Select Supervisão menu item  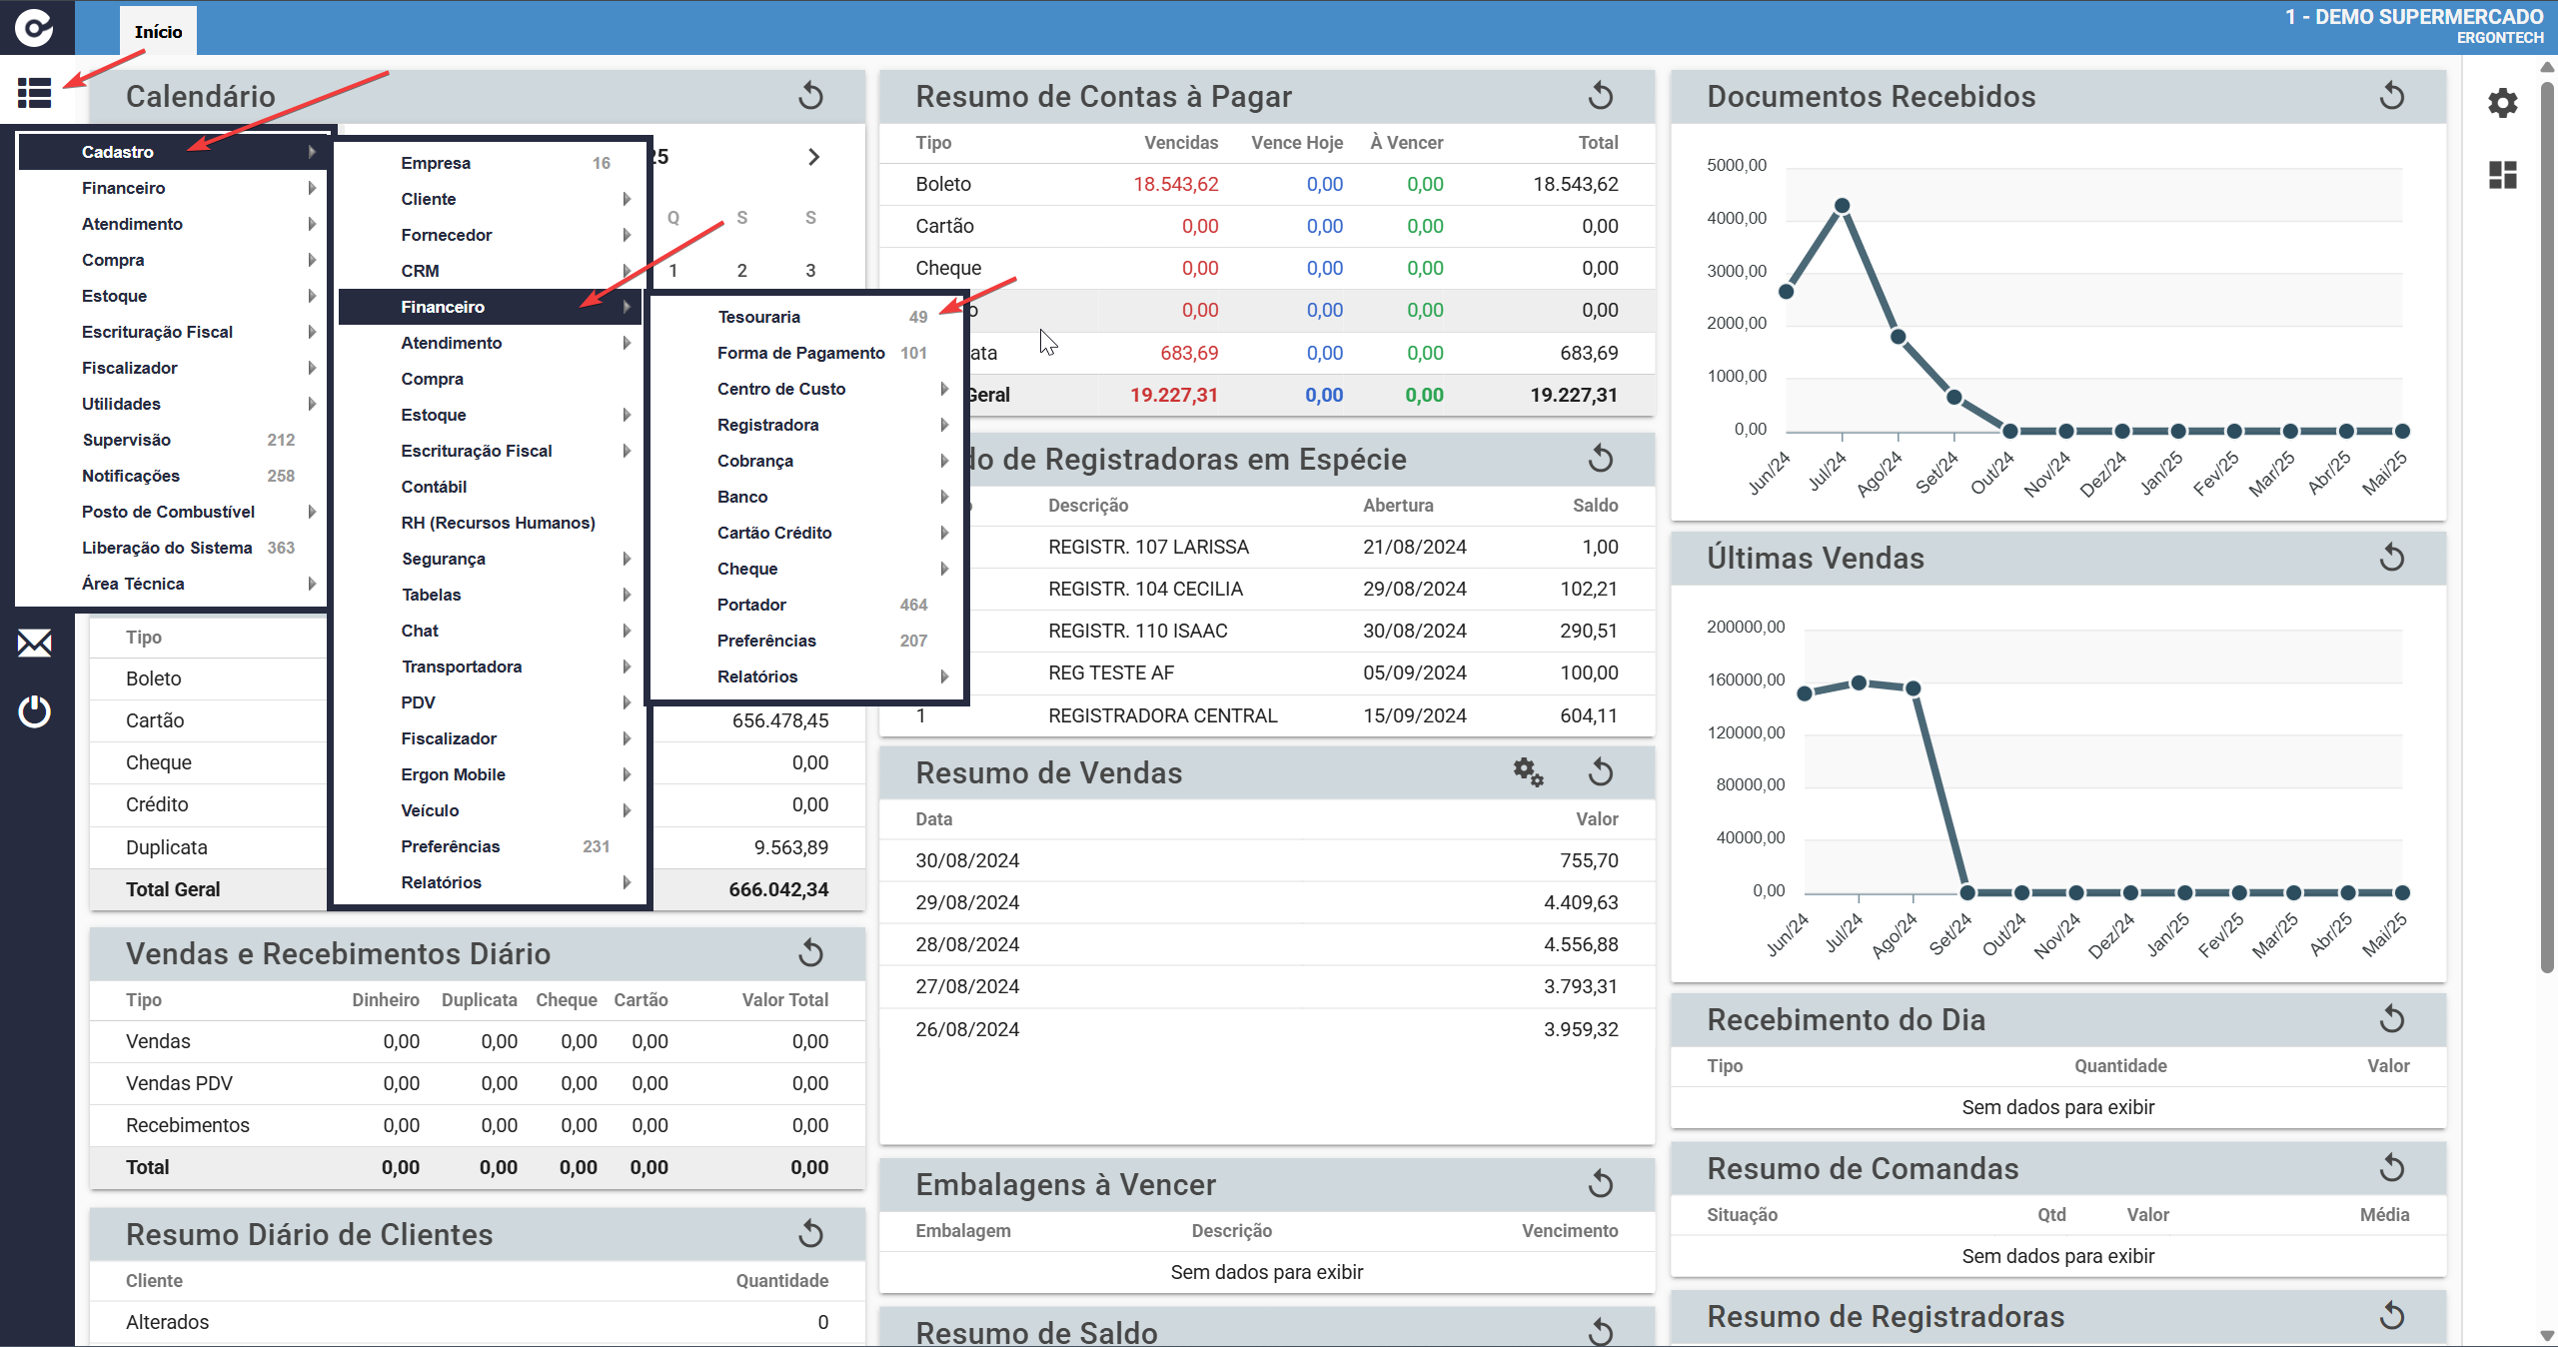click(x=173, y=440)
